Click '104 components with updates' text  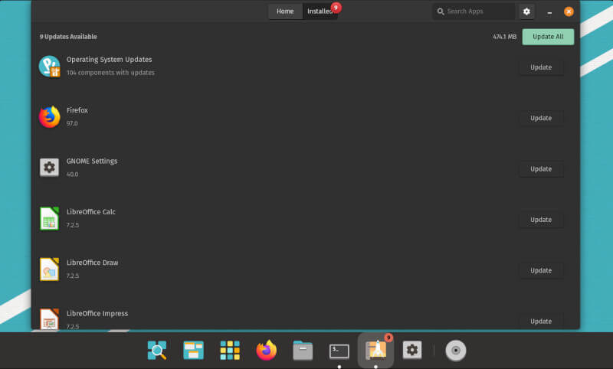[110, 73]
